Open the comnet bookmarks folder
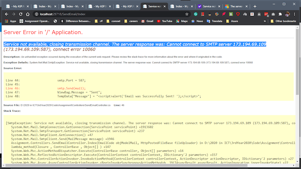 114,21
